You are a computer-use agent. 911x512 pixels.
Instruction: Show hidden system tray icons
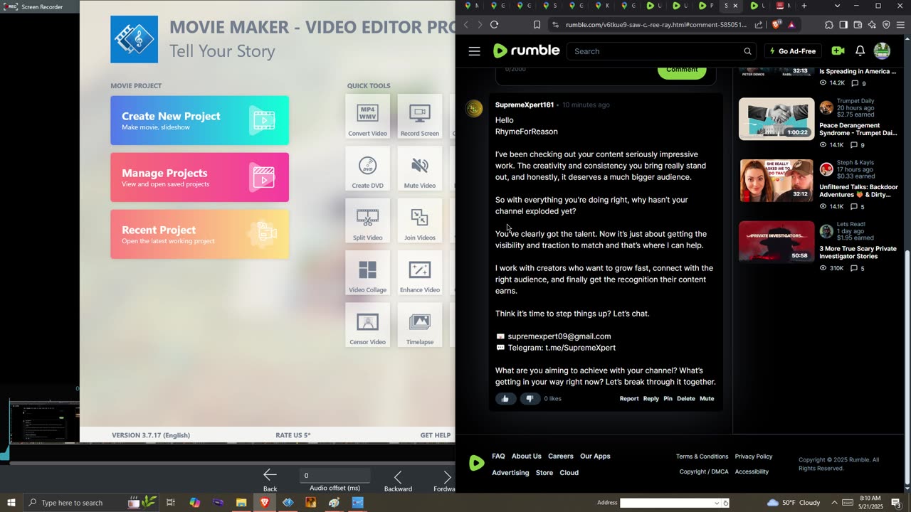pos(834,503)
